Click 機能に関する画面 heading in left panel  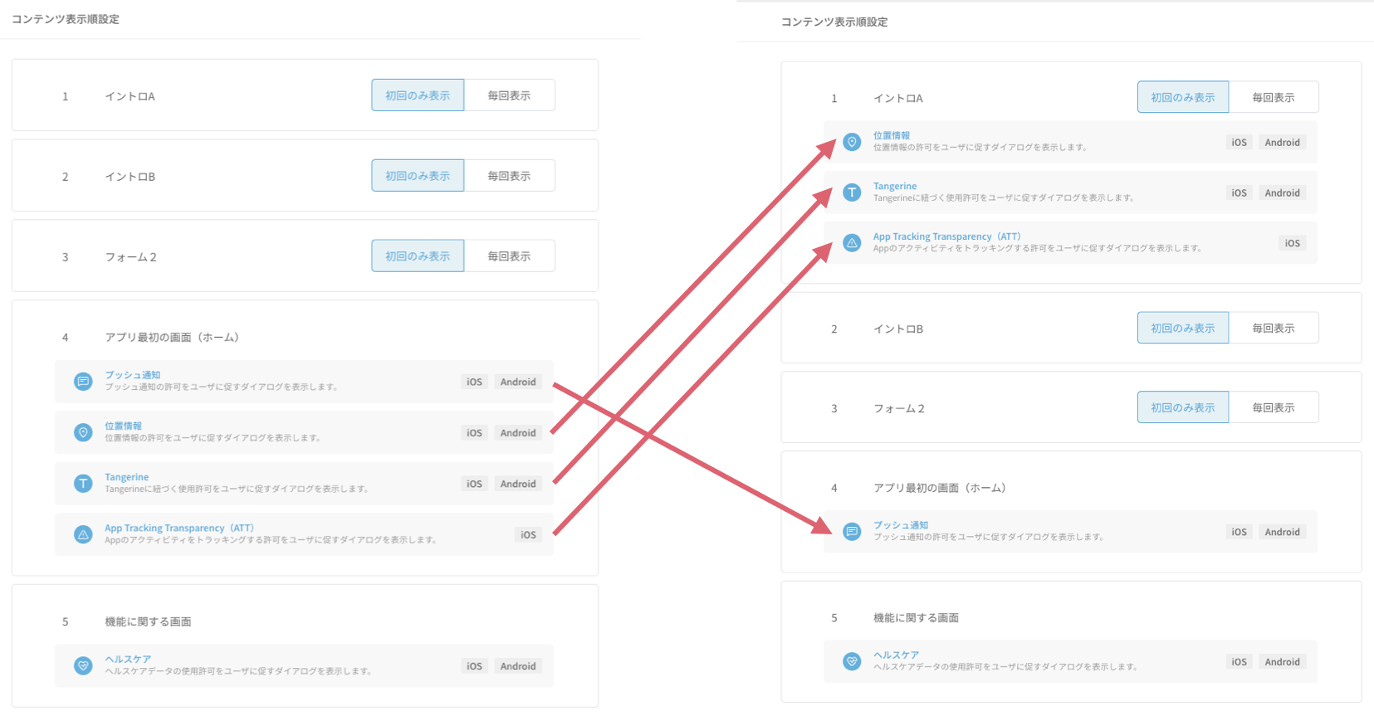click(x=148, y=621)
